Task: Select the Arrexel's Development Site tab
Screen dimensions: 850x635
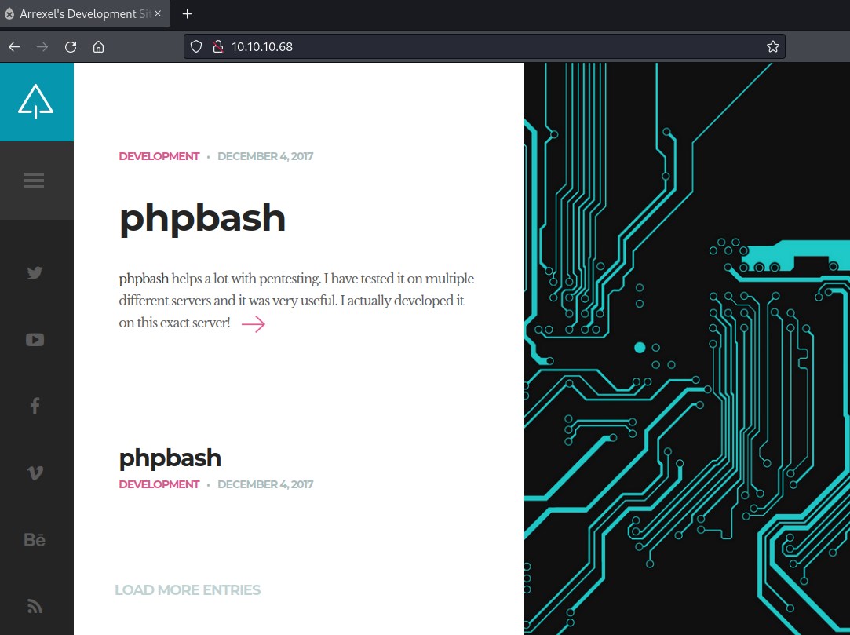Action: pos(78,14)
